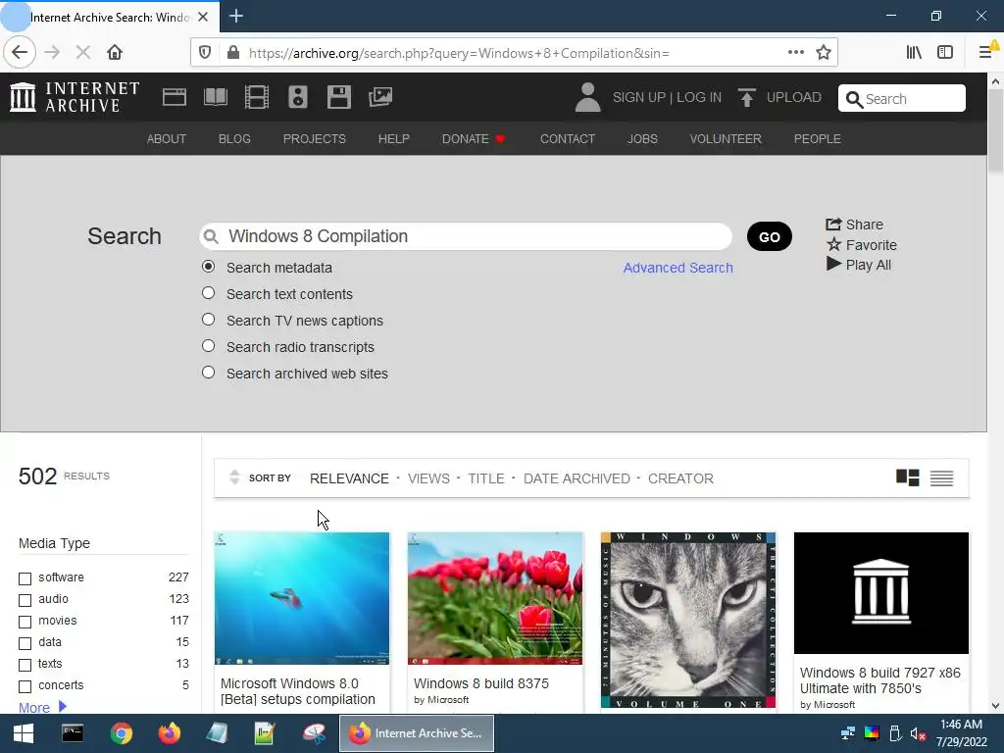Open the About menu item
1004x753 pixels.
(x=167, y=139)
